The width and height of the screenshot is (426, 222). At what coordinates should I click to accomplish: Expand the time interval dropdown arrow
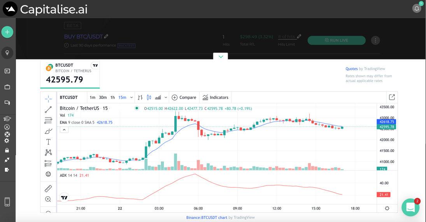tap(131, 97)
